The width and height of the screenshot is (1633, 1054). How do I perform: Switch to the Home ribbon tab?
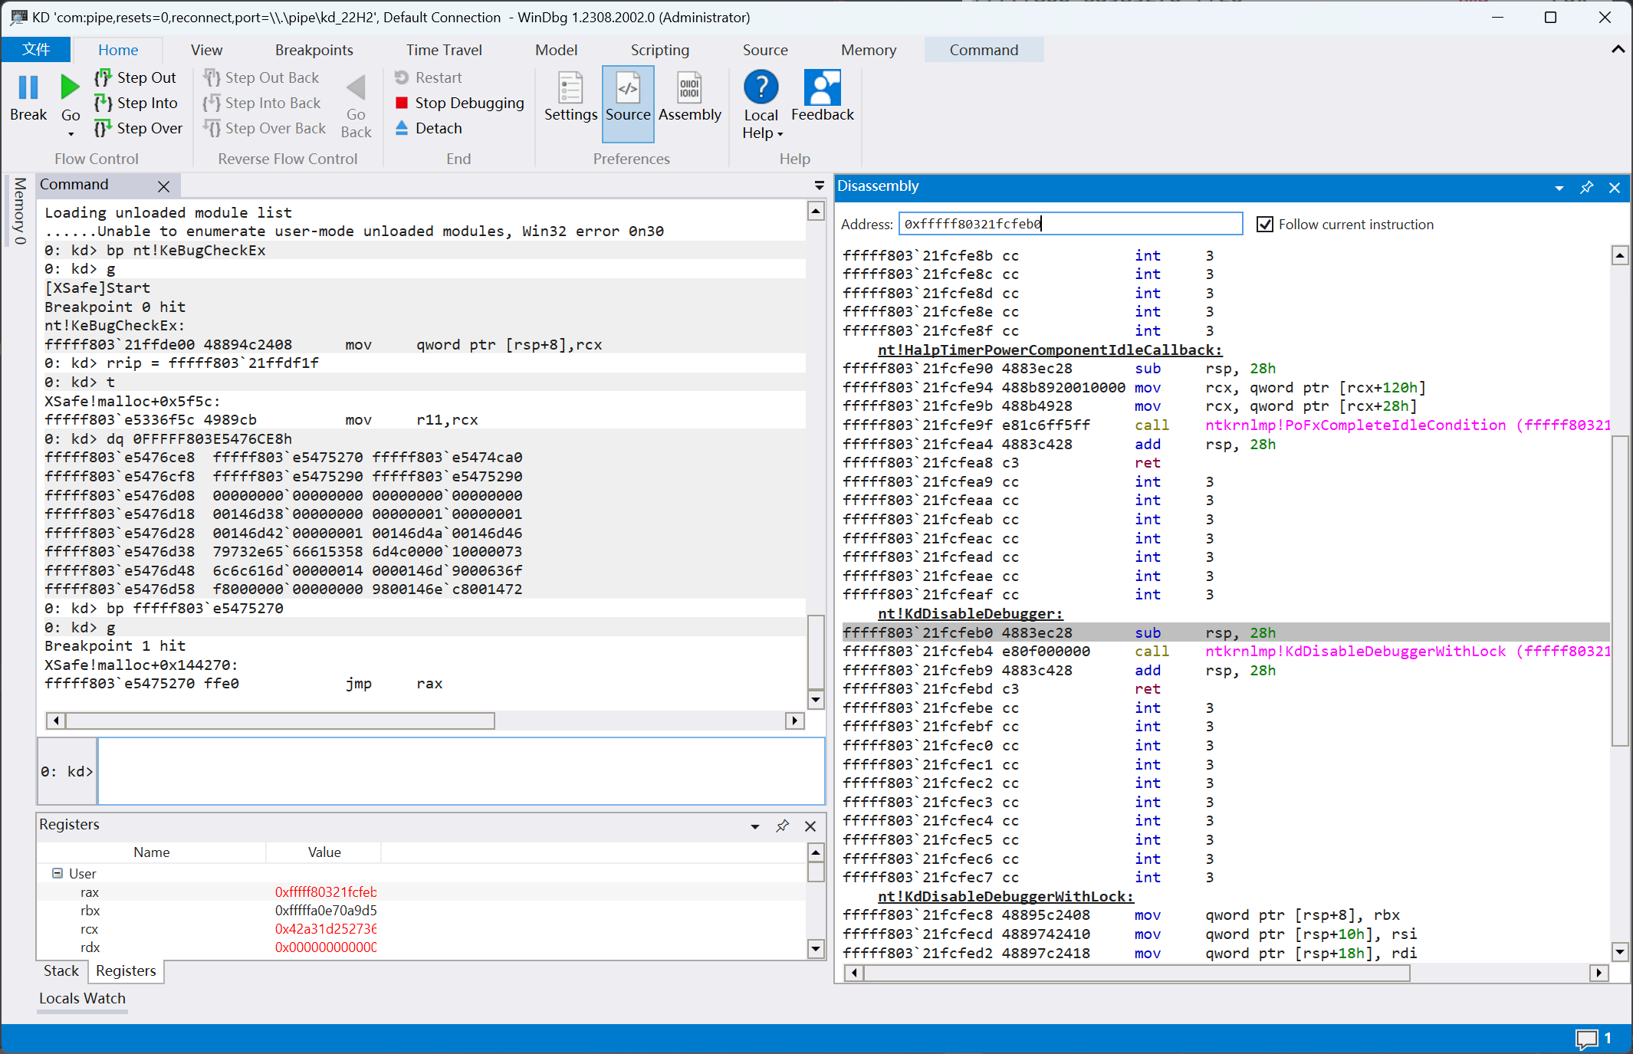(118, 50)
